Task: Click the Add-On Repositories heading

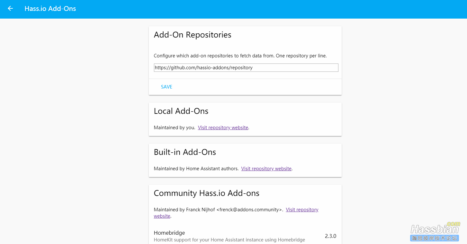Action: coord(193,35)
